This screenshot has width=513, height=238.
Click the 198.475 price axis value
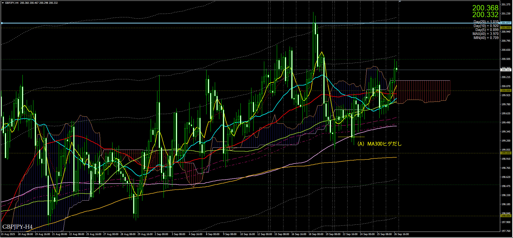(x=506, y=186)
